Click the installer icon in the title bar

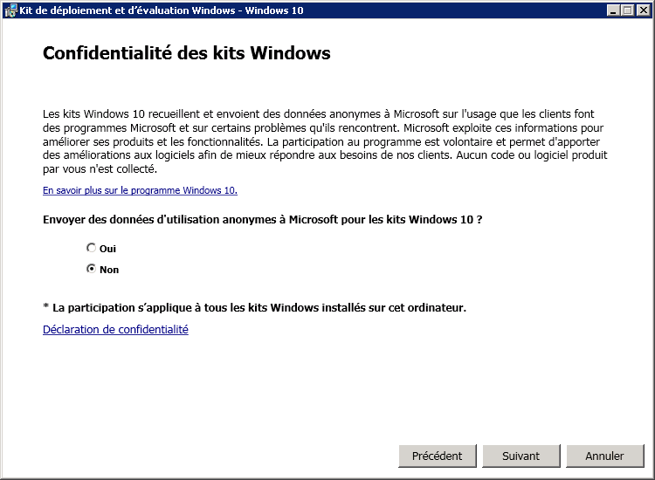10,10
